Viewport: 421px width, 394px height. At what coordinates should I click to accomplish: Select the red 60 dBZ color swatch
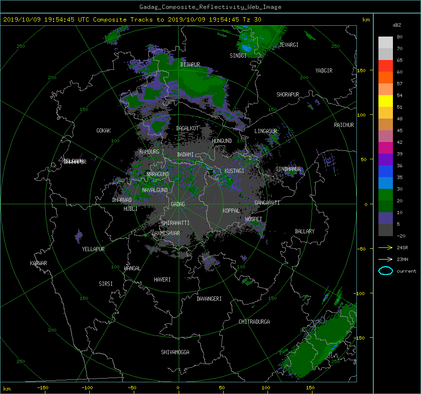385,66
